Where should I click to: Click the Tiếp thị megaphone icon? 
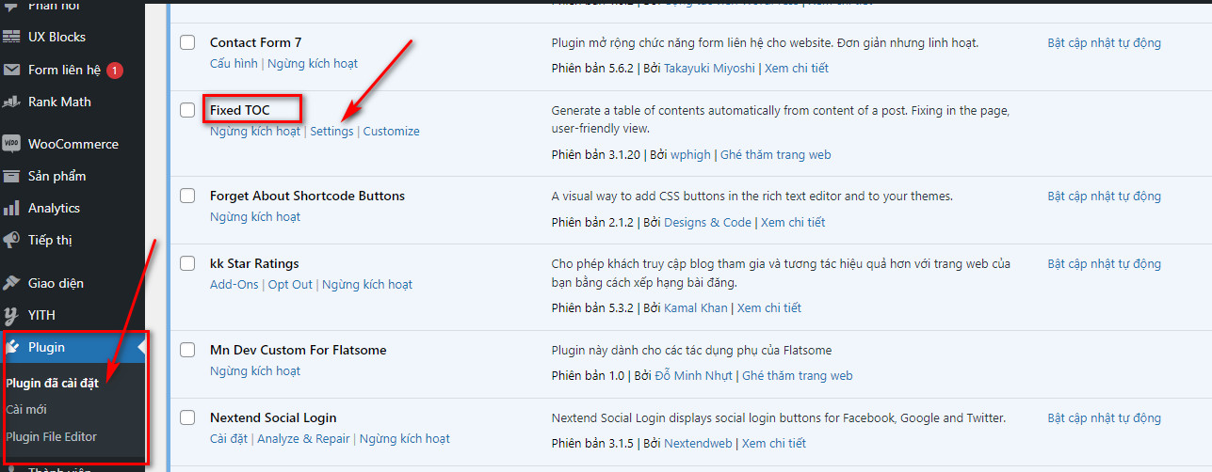(x=11, y=240)
